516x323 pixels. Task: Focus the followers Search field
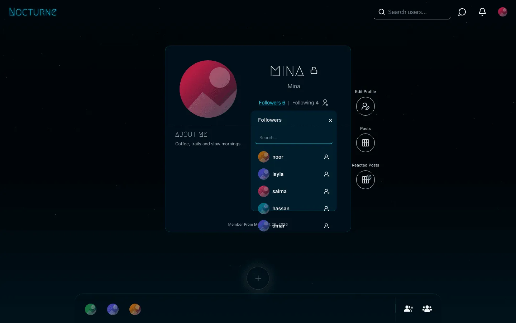pos(294,138)
